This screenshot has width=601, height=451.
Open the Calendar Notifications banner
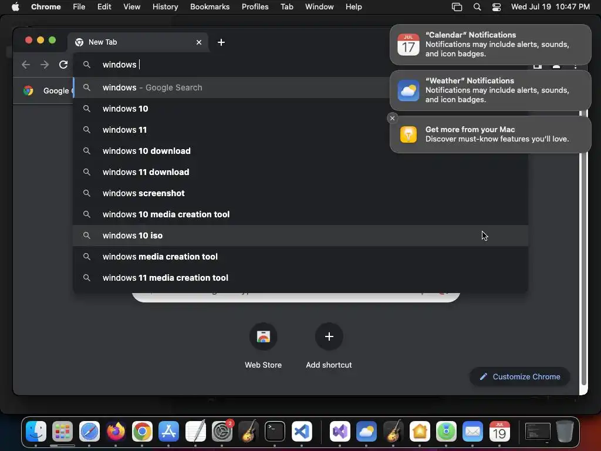tap(490, 45)
